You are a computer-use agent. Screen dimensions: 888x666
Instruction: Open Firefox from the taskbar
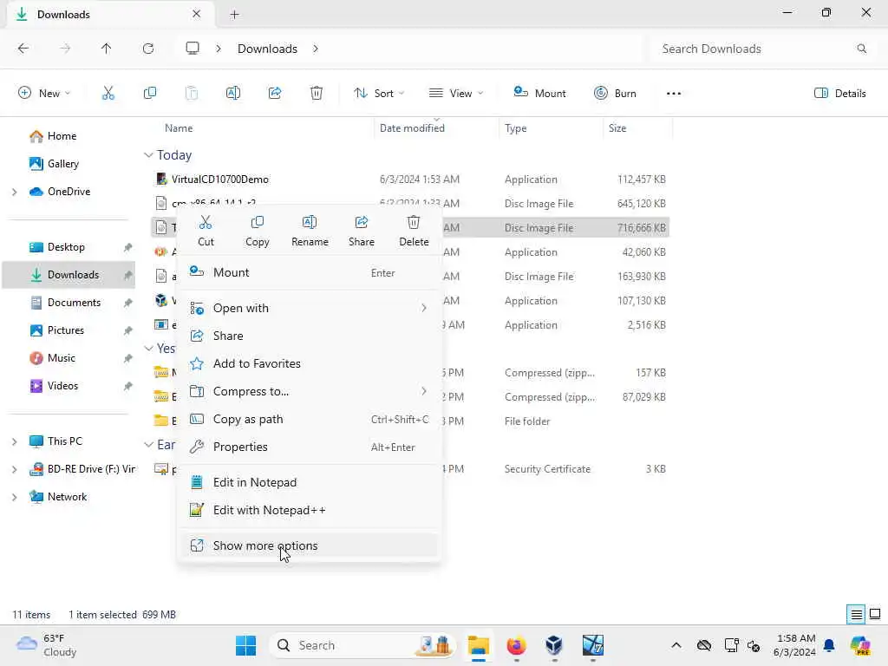pyautogui.click(x=516, y=645)
